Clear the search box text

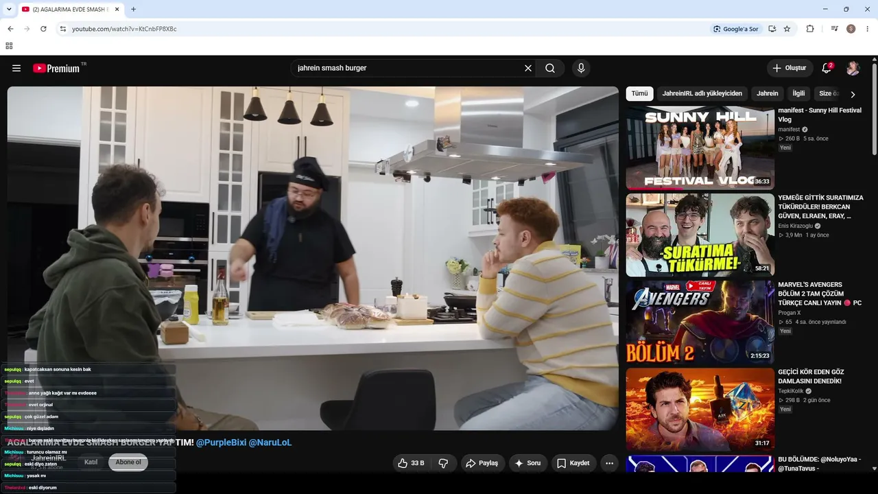coord(528,68)
